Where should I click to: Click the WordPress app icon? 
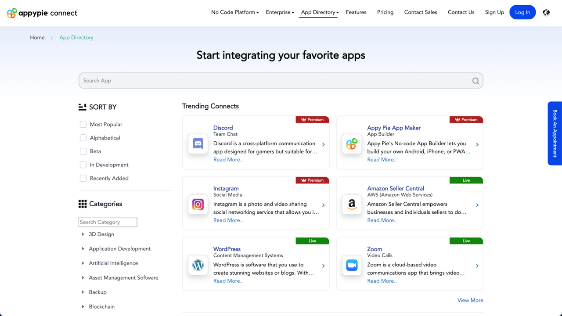(198, 265)
